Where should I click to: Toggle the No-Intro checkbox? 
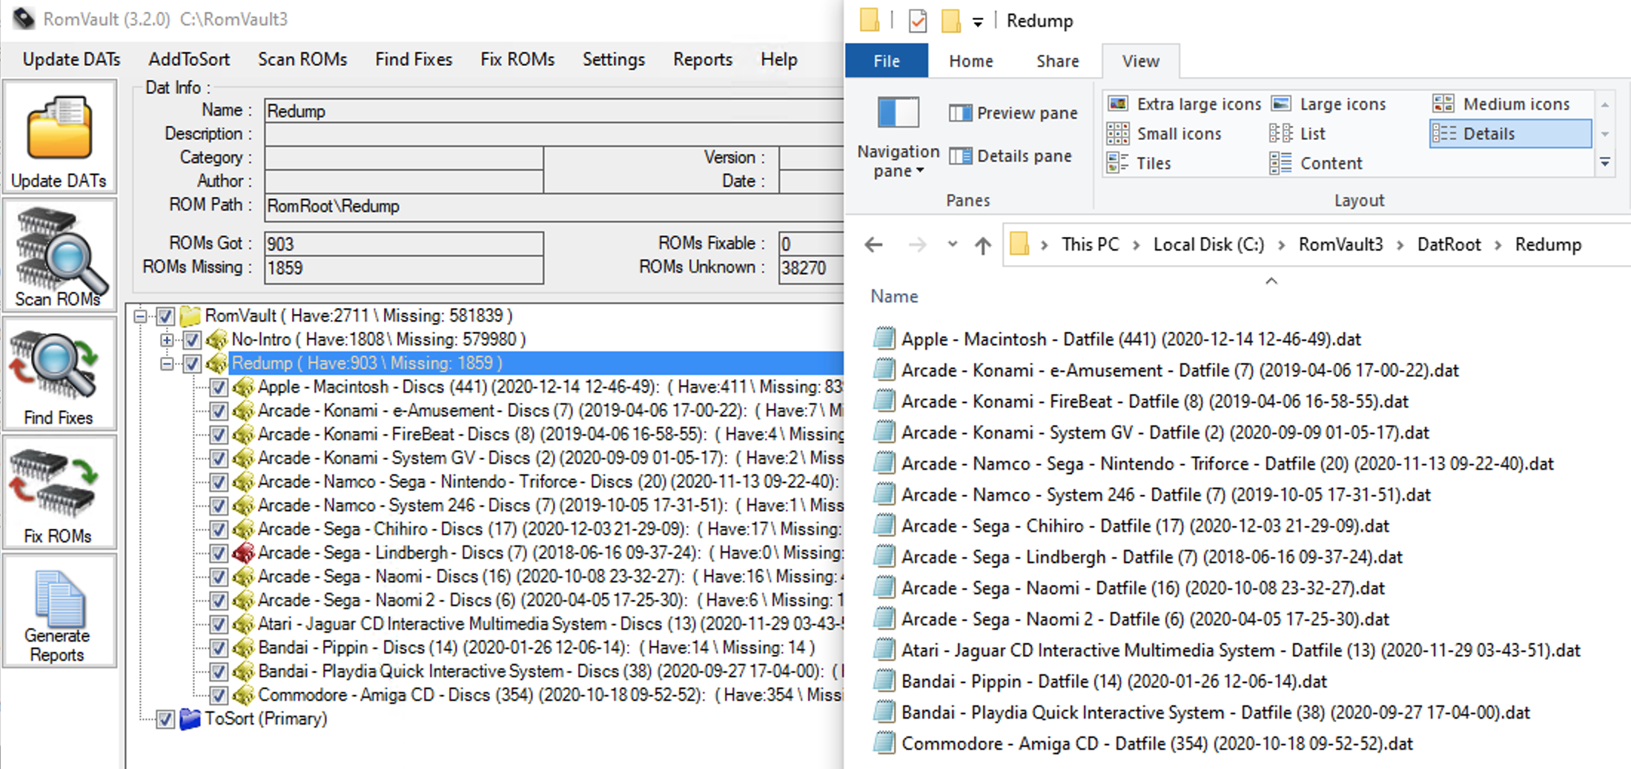192,340
